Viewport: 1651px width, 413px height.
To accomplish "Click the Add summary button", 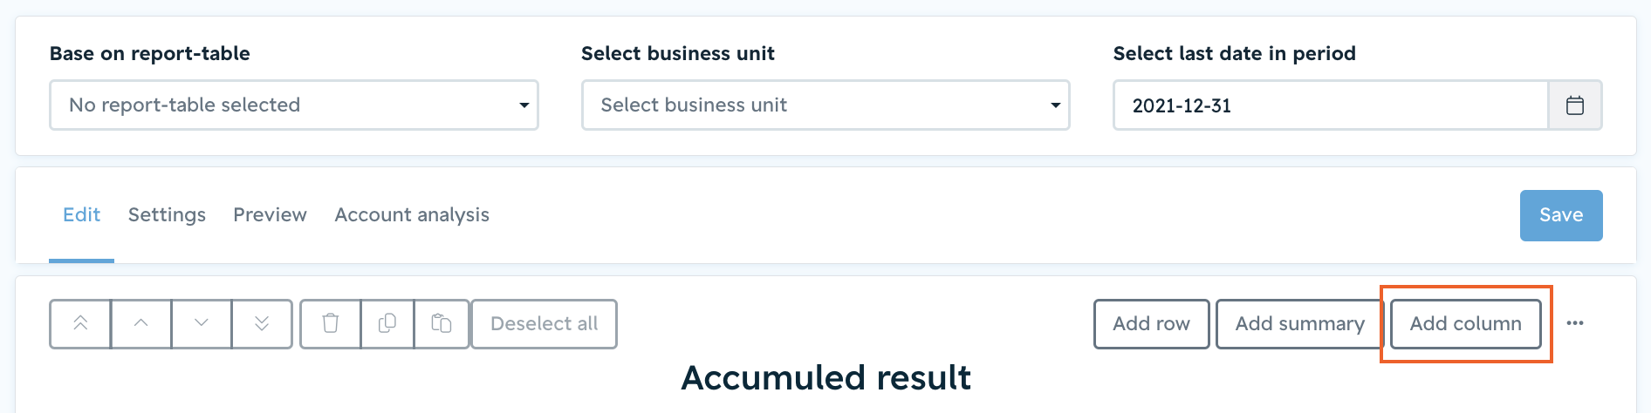I will point(1299,324).
